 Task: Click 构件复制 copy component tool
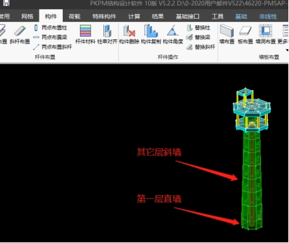coord(151,35)
